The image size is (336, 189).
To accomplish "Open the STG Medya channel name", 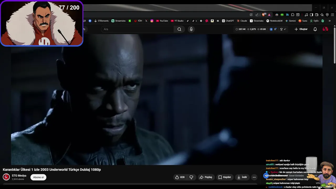I will pyautogui.click(x=19, y=176).
